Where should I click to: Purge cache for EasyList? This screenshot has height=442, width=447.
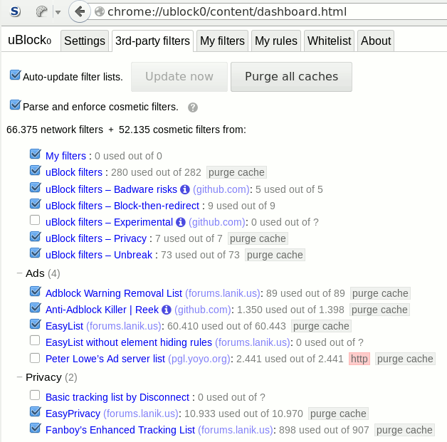coord(321,326)
